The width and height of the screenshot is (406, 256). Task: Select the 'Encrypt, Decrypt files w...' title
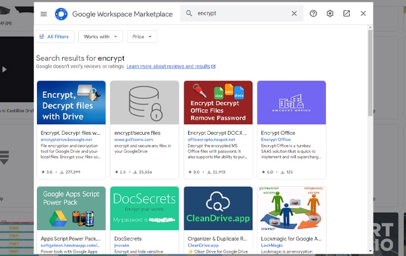click(71, 133)
